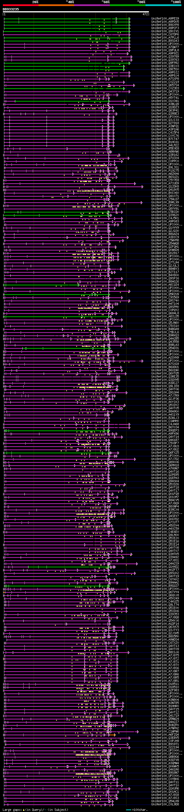Open hit UniRef100_A9PES9
This screenshot has width=184, height=812.
pos(165,19)
